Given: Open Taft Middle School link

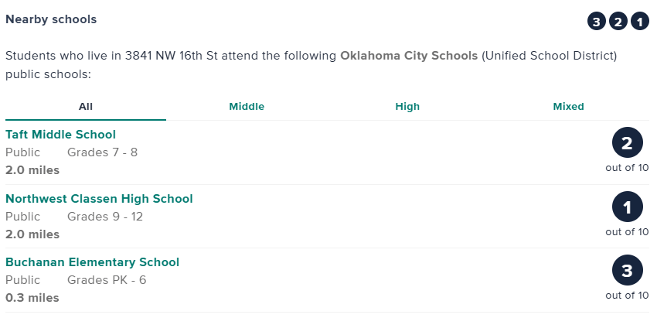Looking at the screenshot, I should (60, 135).
